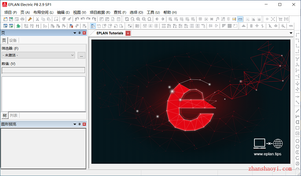Click the print icon in toolbar
This screenshot has height=176, width=301.
coord(23,19)
